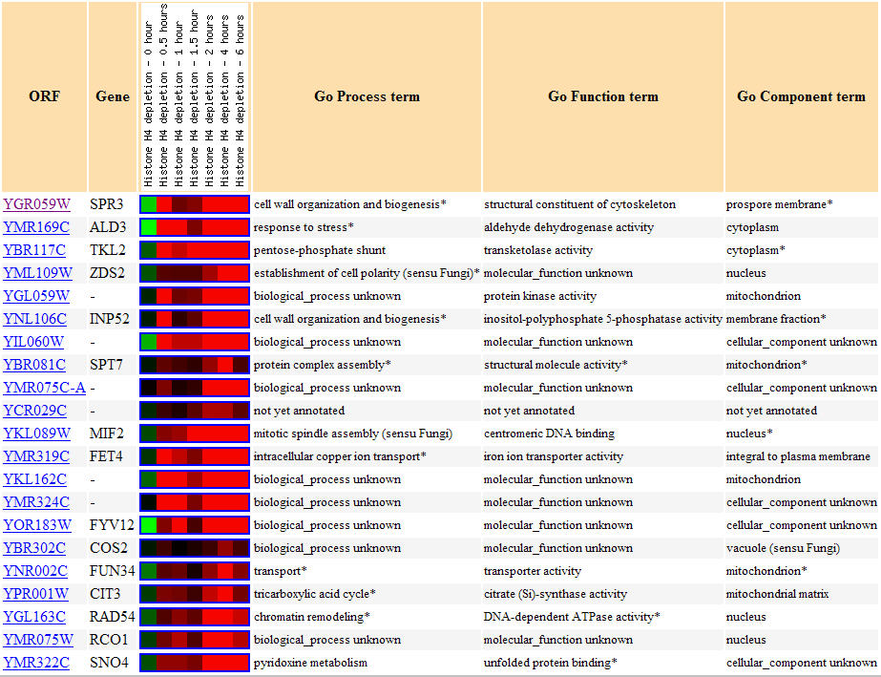This screenshot has height=677, width=881.
Task: Click the Go Process term column header
Action: 367,96
